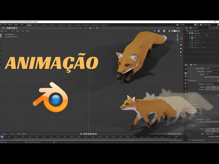The height and width of the screenshot is (164, 219).
Task: Open the Object properties tab icon
Action: coord(185,91)
